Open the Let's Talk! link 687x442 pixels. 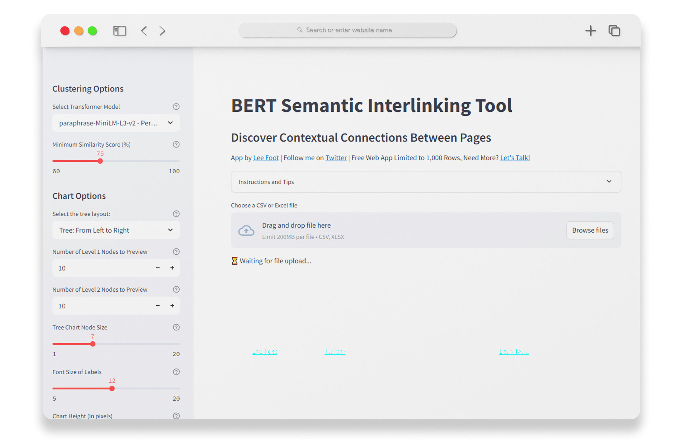tap(515, 158)
